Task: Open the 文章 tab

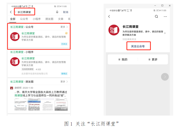Action: pyautogui.click(x=61, y=19)
